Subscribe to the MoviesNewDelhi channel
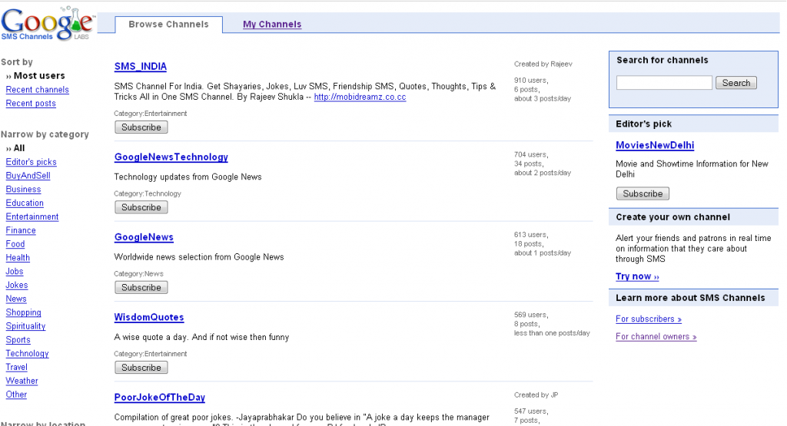787x426 pixels. pyautogui.click(x=643, y=193)
